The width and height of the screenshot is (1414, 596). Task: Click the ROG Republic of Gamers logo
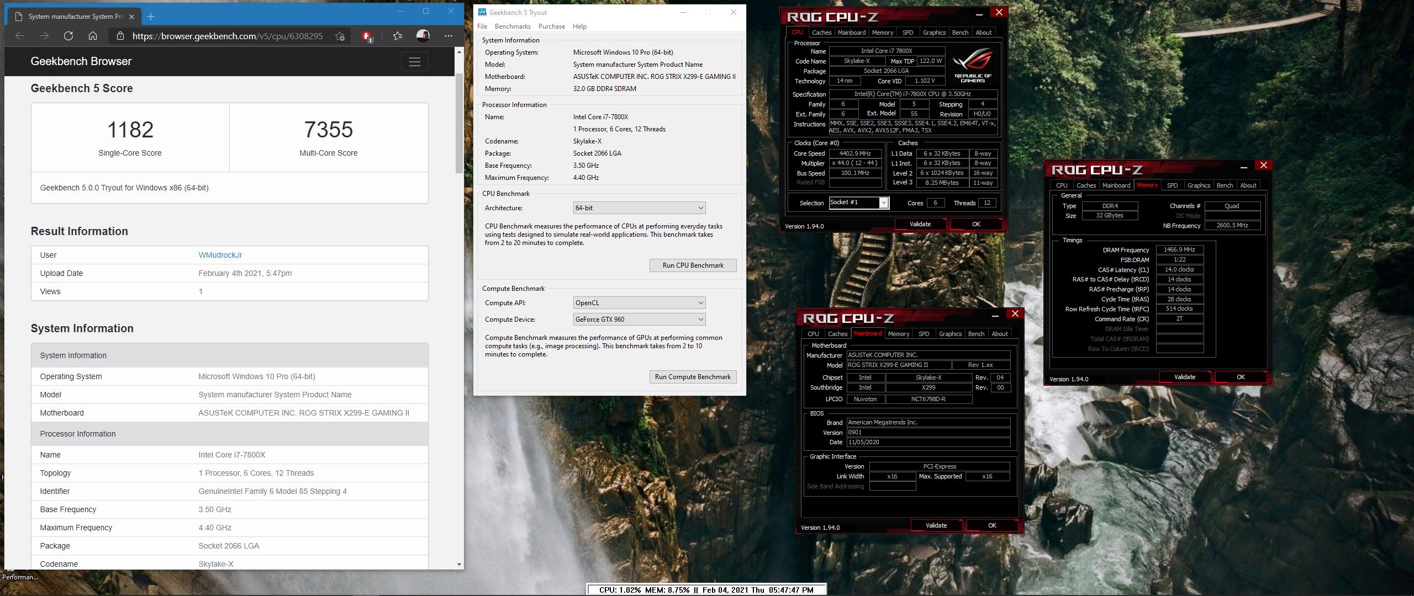(x=973, y=65)
